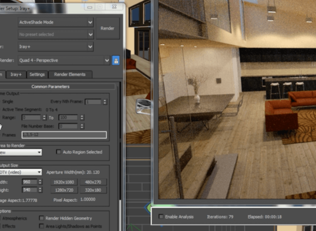Click the Every Nth Frame input field
Screen dimensions: 316x231
[x=93, y=102]
